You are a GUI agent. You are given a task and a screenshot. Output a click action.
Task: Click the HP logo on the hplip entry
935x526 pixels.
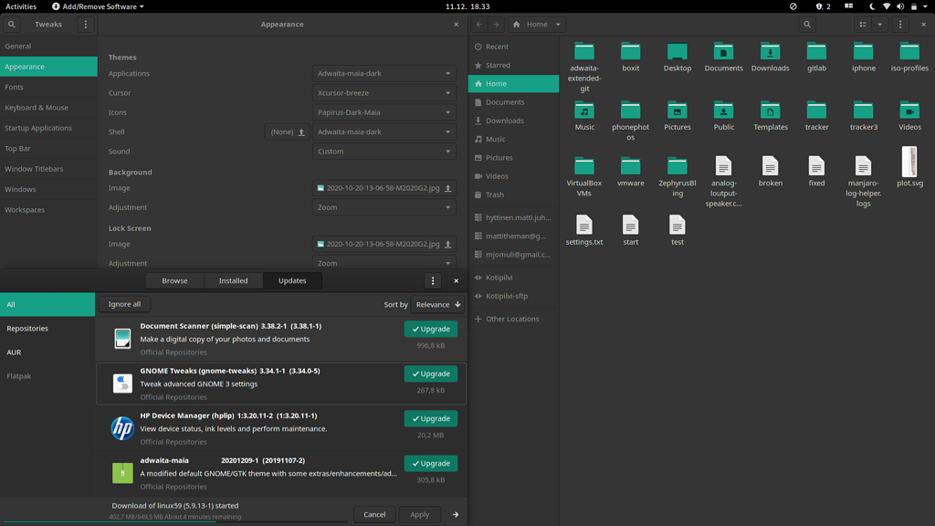pos(121,427)
